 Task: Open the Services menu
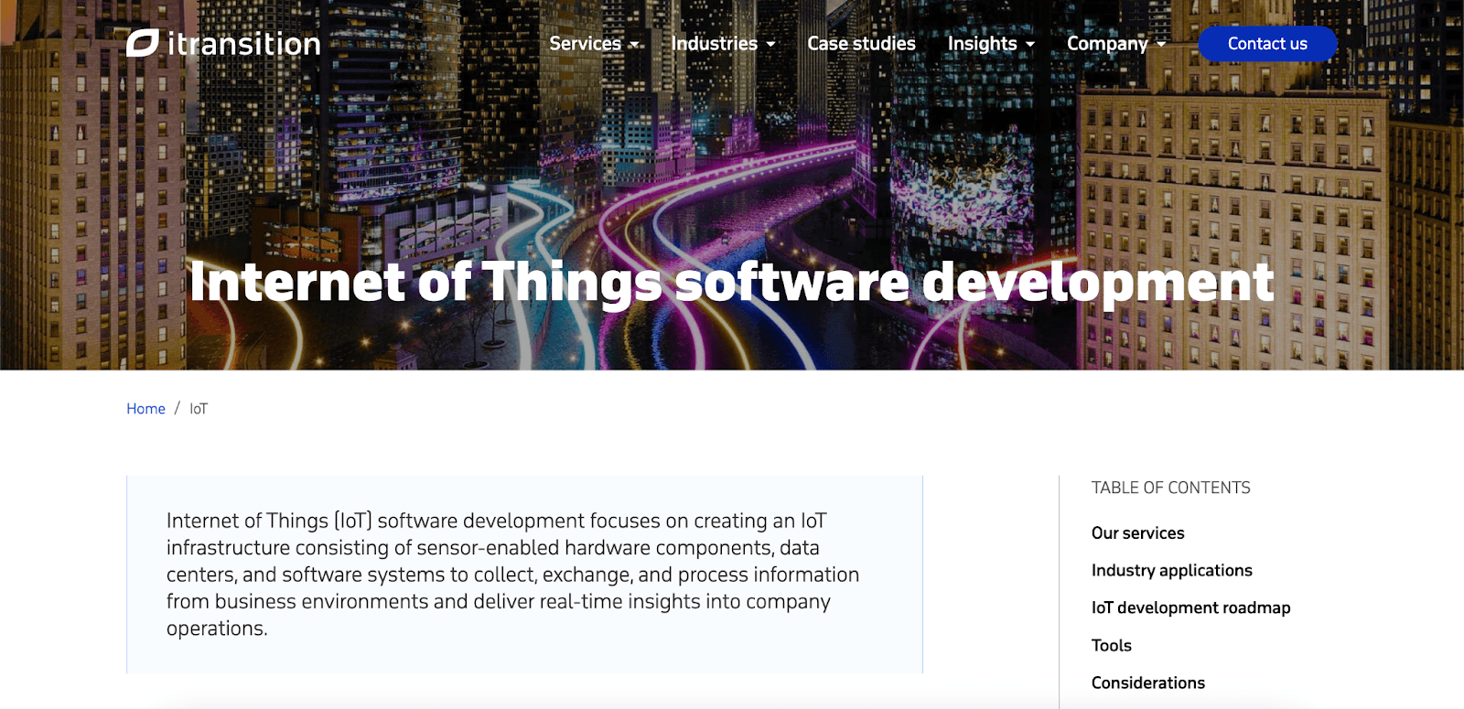pyautogui.click(x=585, y=44)
